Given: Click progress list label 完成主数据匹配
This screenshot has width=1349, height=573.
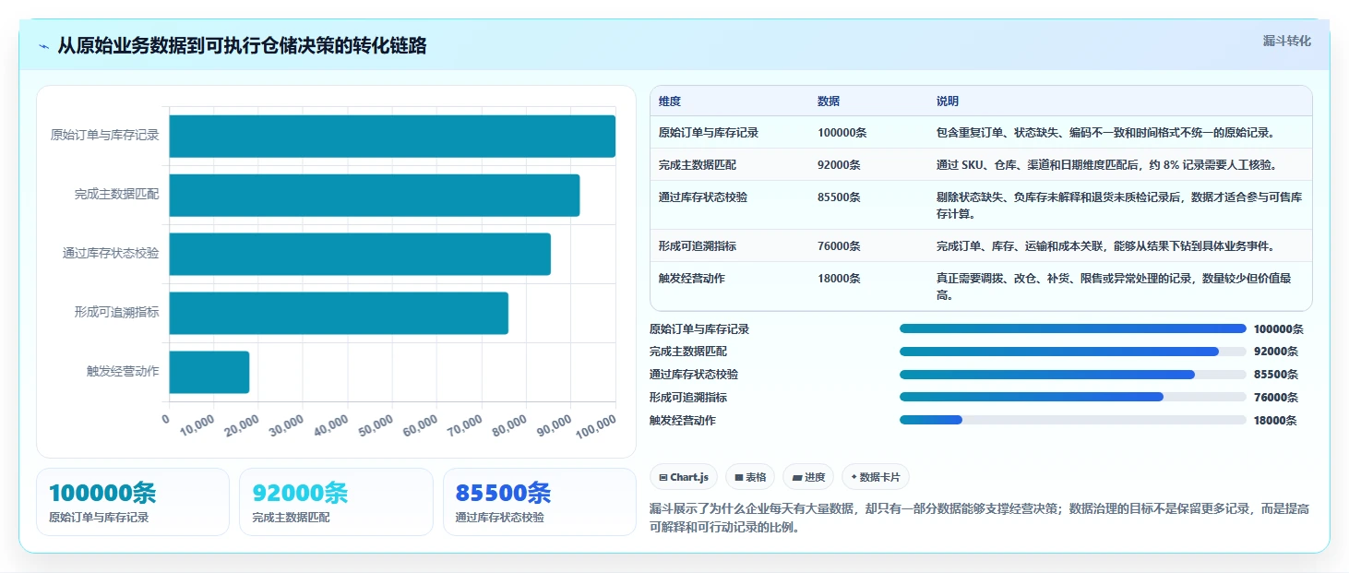Looking at the screenshot, I should click(688, 352).
